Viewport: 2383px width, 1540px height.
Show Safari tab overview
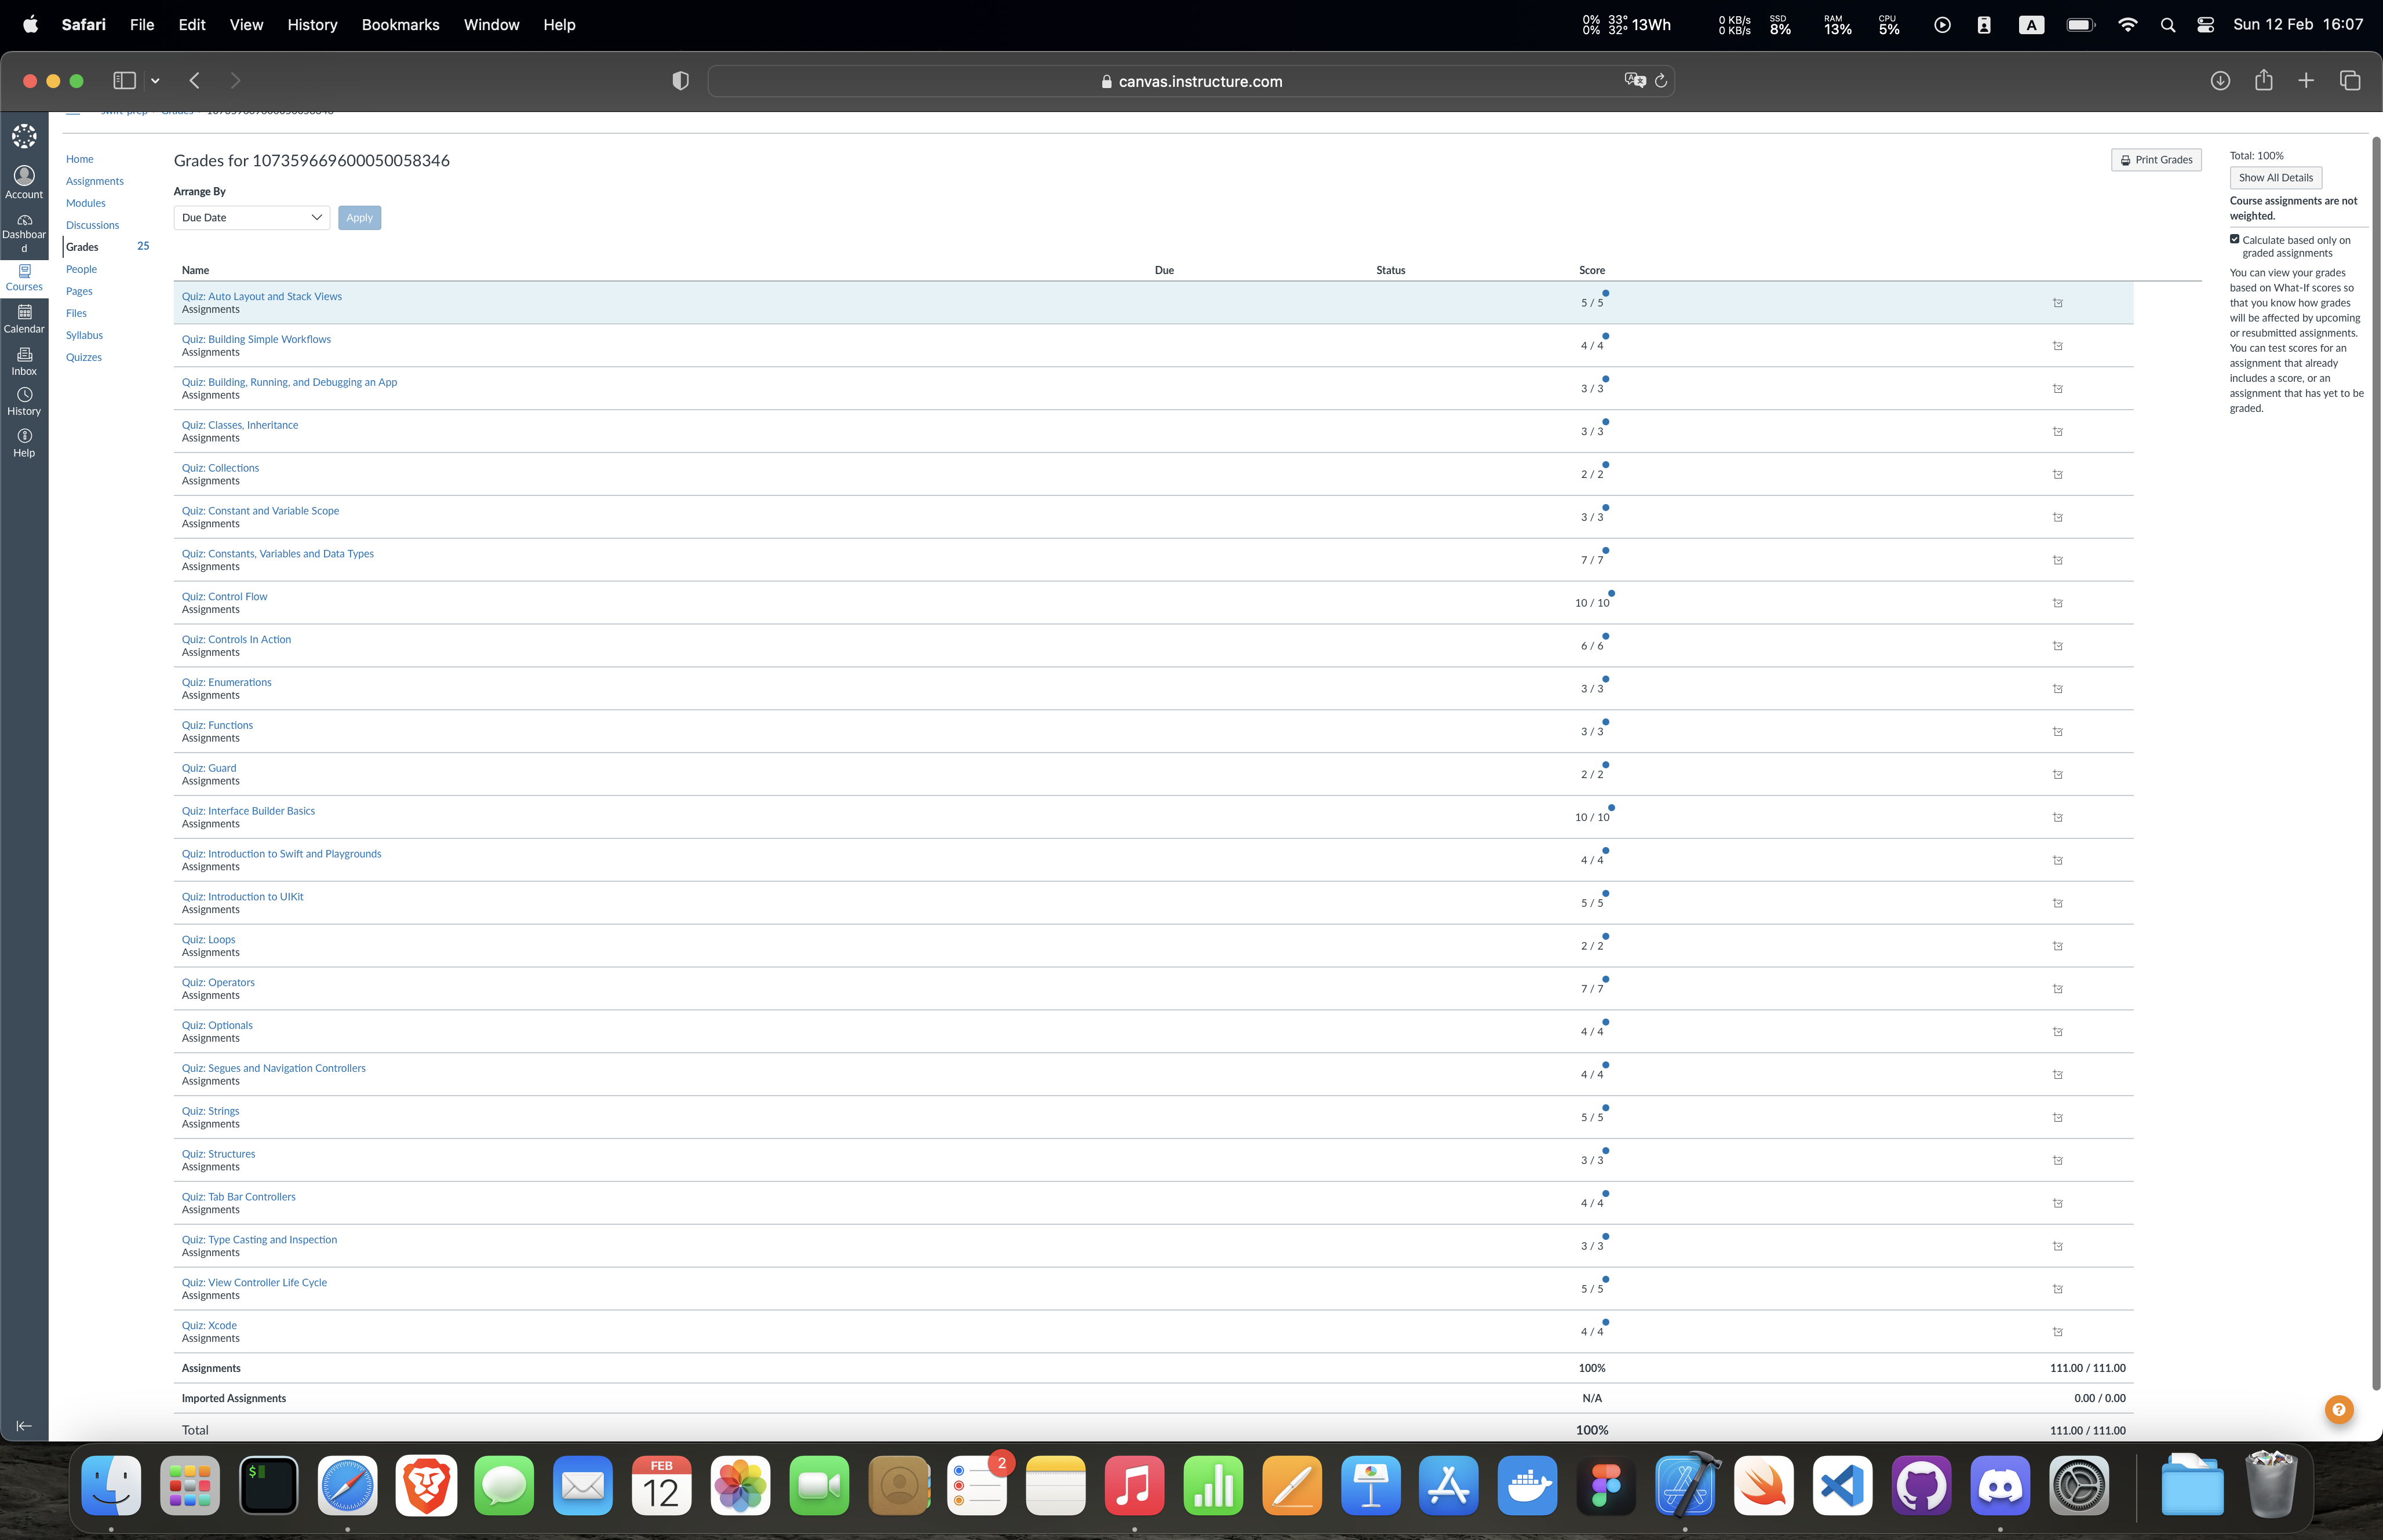2350,81
